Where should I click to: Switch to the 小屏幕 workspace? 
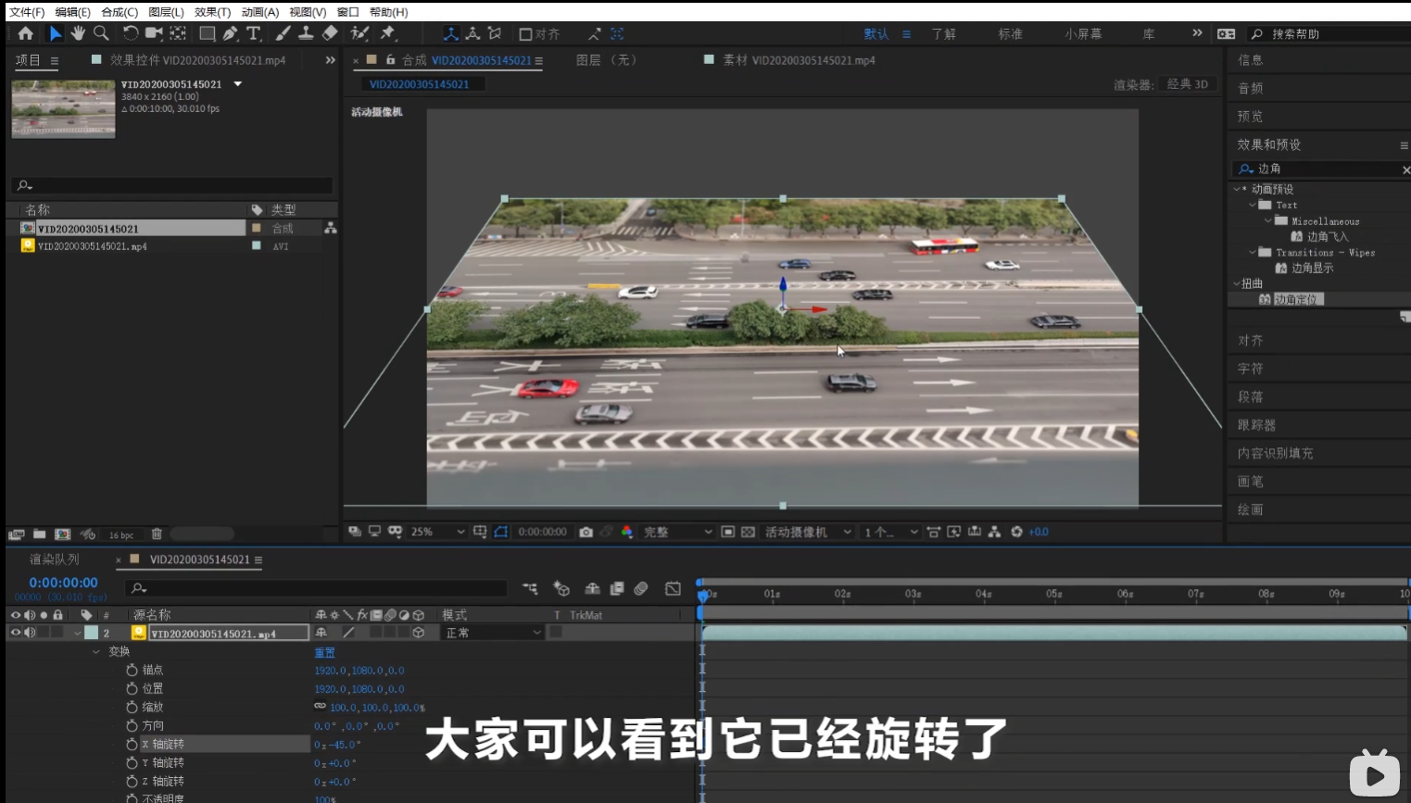[1083, 34]
